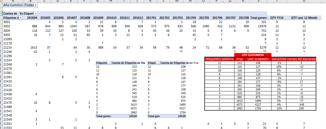326x129 pixels.
Task: Select the 4071 cell in the small pivot table
Action: 133,108
